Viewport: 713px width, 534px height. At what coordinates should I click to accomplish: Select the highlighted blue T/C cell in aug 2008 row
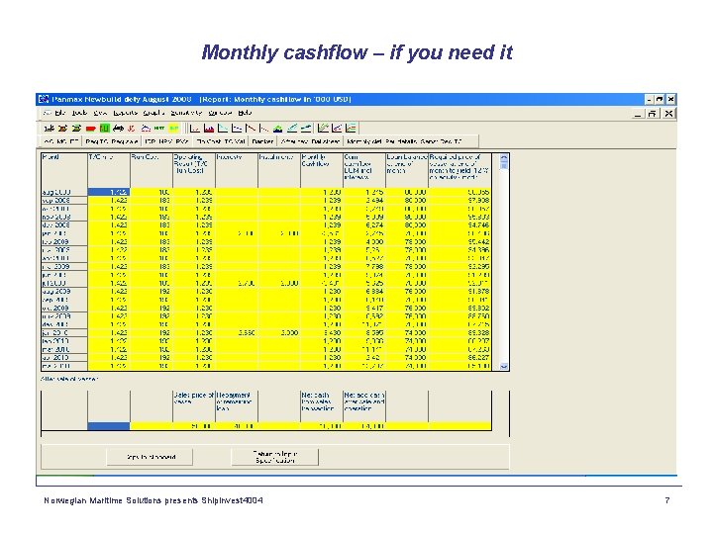click(x=109, y=192)
